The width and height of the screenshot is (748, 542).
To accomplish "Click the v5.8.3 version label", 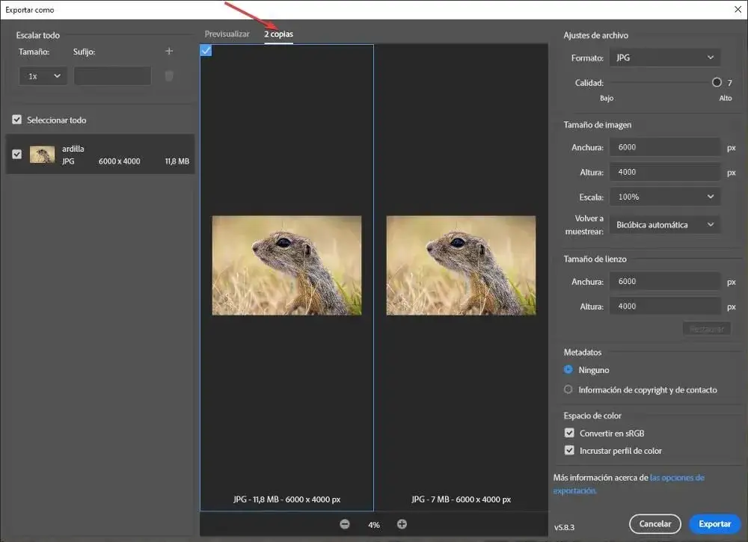I will pyautogui.click(x=564, y=527).
